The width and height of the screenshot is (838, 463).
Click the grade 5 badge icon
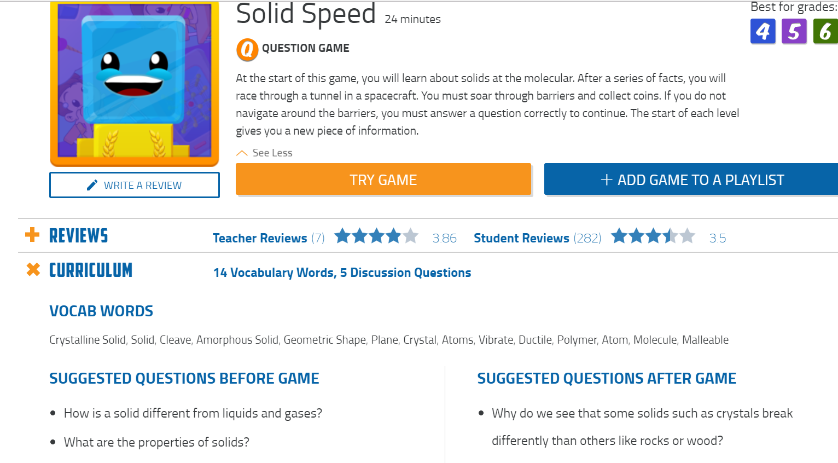794,31
